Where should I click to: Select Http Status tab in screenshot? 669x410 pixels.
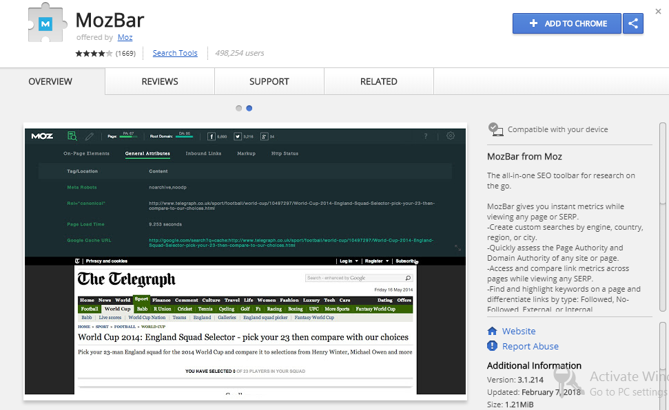(x=285, y=153)
